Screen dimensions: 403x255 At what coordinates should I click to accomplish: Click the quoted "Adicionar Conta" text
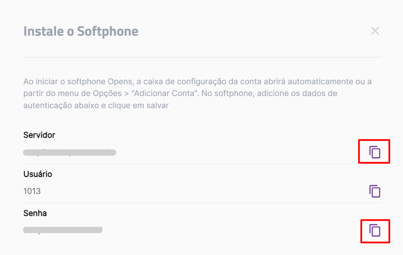(x=165, y=93)
